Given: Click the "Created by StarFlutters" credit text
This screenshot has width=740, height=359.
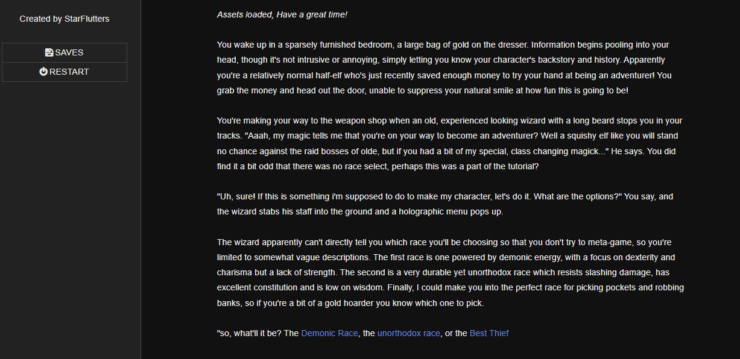Looking at the screenshot, I should (65, 19).
